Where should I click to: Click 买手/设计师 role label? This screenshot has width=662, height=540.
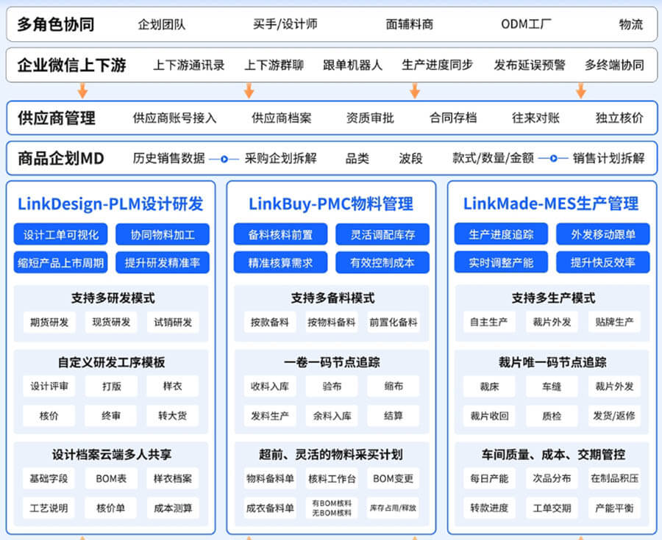[285, 24]
